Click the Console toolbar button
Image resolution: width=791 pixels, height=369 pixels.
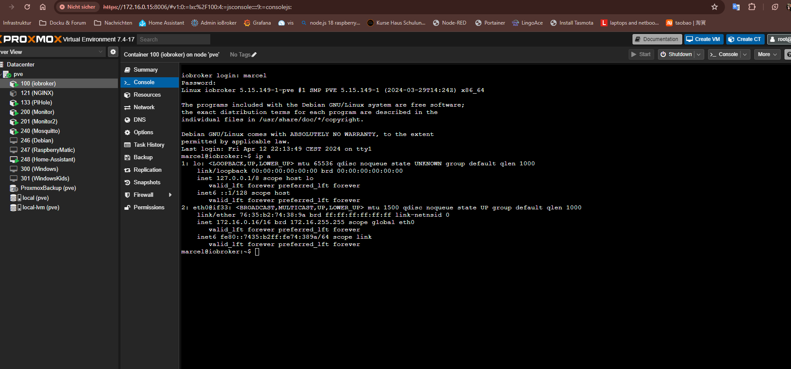coord(725,54)
